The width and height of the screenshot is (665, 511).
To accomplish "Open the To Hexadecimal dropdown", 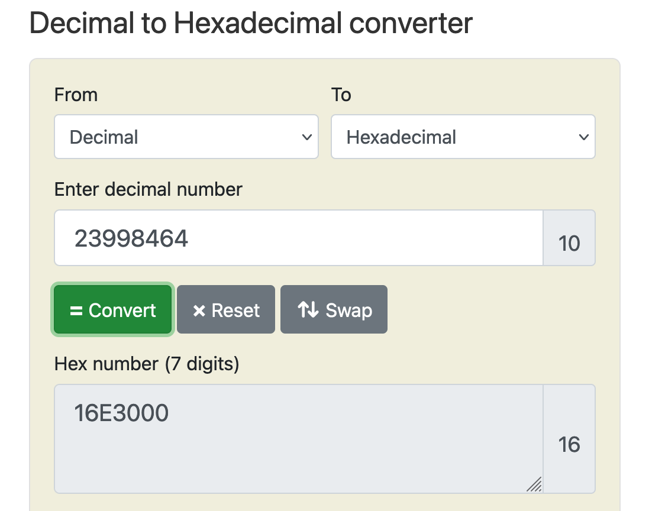I will (x=463, y=137).
